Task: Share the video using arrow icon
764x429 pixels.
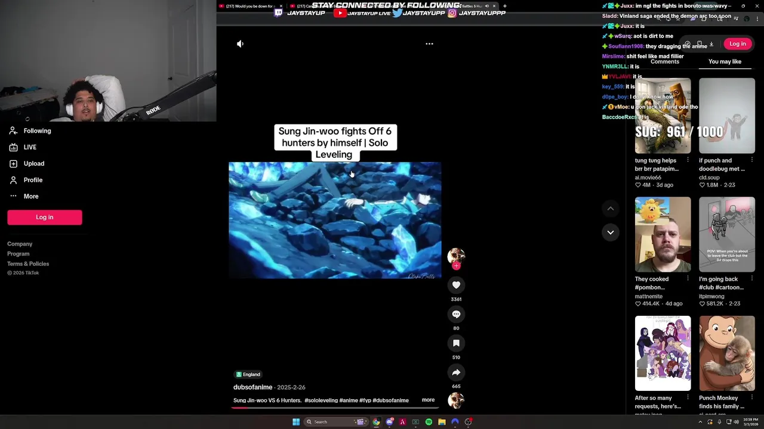Action: tap(456, 372)
